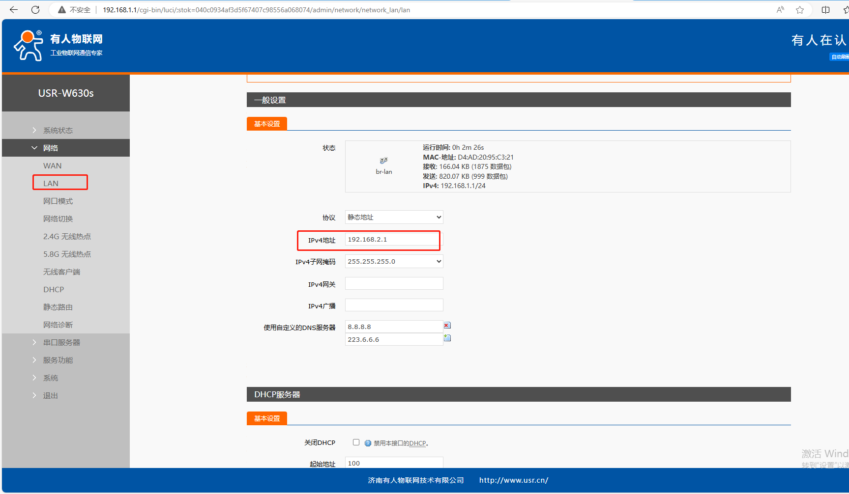Click the DHCP help info icon

pos(368,443)
